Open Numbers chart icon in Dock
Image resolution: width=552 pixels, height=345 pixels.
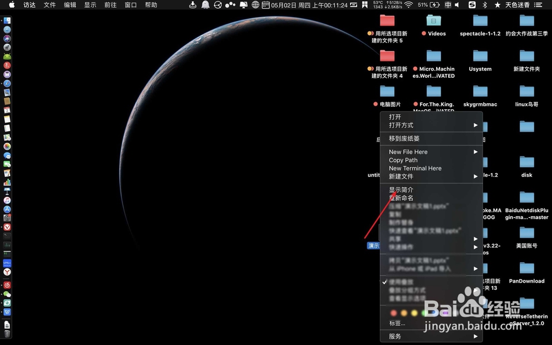[7, 182]
